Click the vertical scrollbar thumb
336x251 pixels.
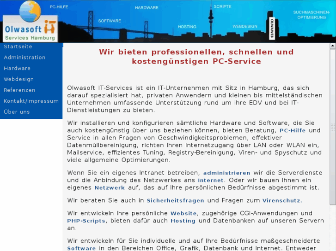[333, 127]
